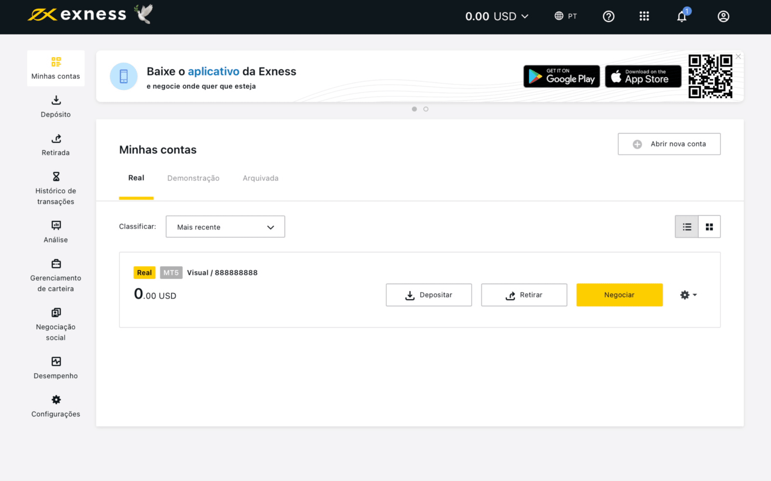The width and height of the screenshot is (771, 481).
Task: Expand the 0.00 USD balance dropdown
Action: pos(497,17)
